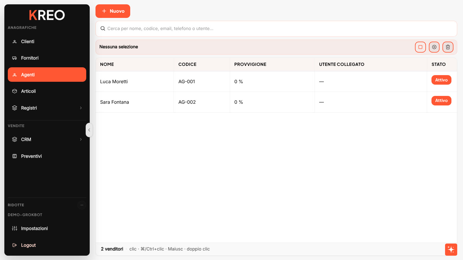Select the Sara Fontana row

(276, 102)
